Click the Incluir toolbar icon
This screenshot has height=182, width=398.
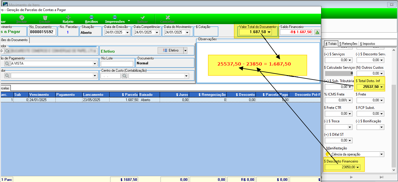(x=22, y=17)
